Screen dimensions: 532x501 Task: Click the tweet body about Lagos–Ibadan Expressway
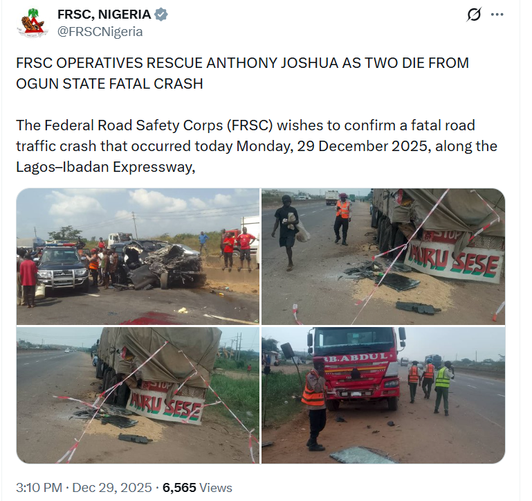click(257, 146)
